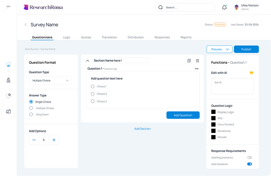Switch to the Logic tab

[x=67, y=37]
